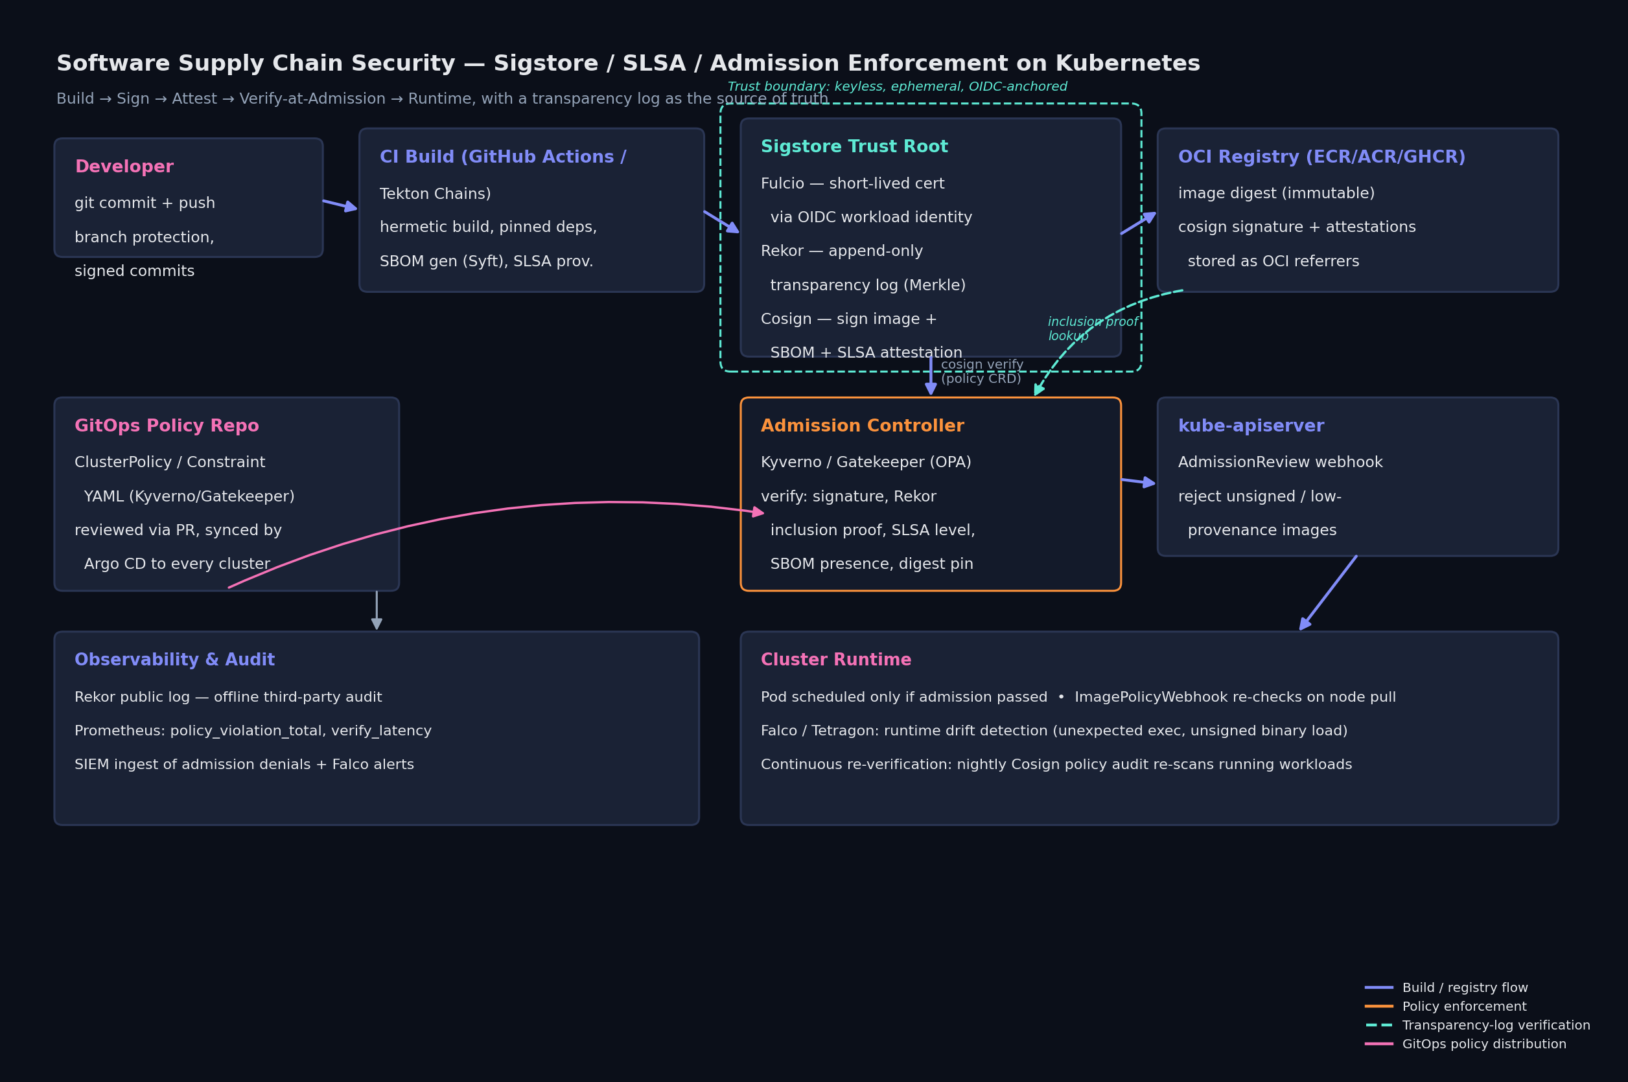Click 'Rekor public log — offline third-party audit'

228,698
